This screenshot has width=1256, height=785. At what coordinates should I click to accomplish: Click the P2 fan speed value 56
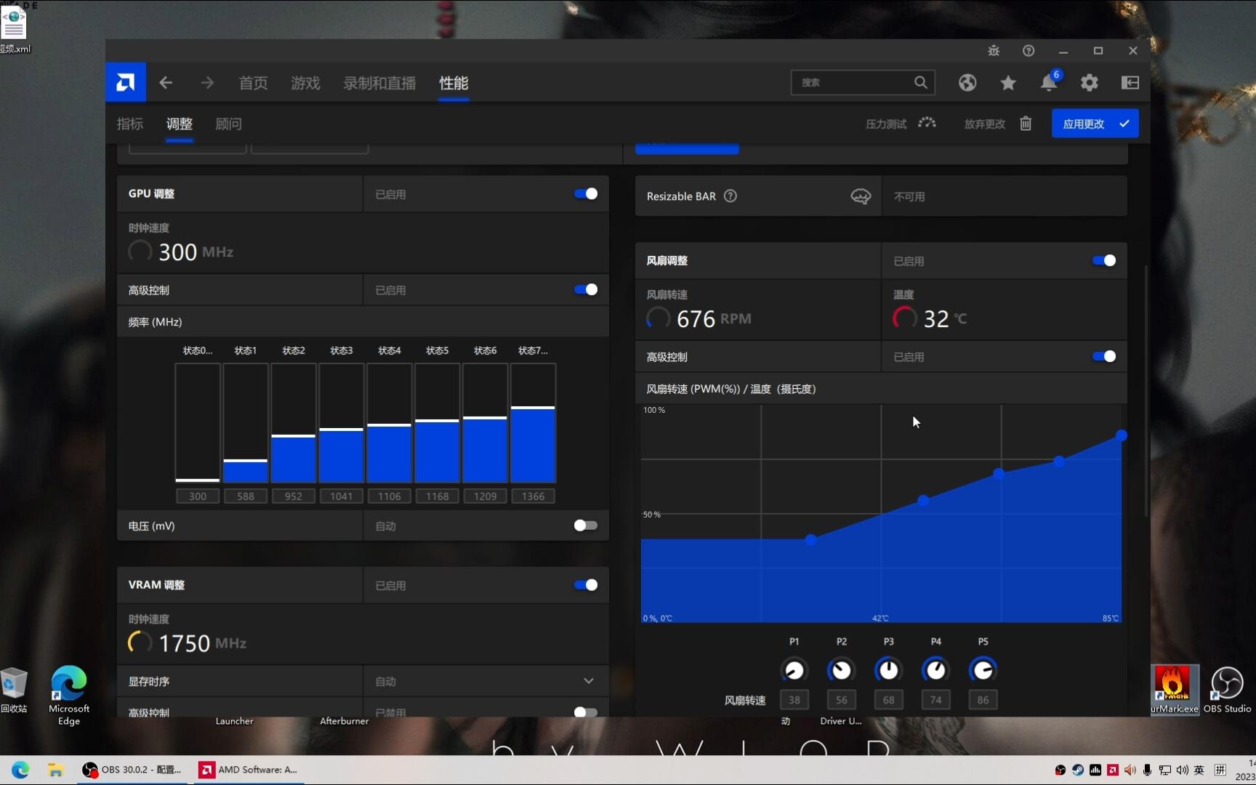pyautogui.click(x=841, y=700)
